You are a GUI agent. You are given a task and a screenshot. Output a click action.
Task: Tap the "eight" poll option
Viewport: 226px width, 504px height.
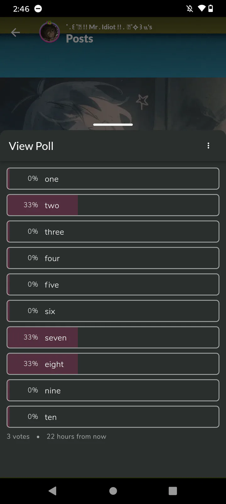point(113,364)
